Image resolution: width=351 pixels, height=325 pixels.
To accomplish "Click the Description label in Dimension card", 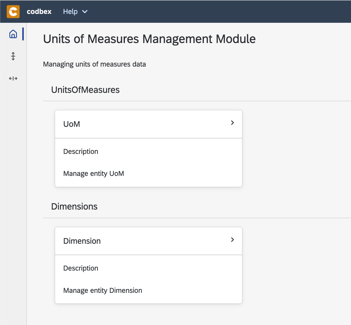I will 81,268.
